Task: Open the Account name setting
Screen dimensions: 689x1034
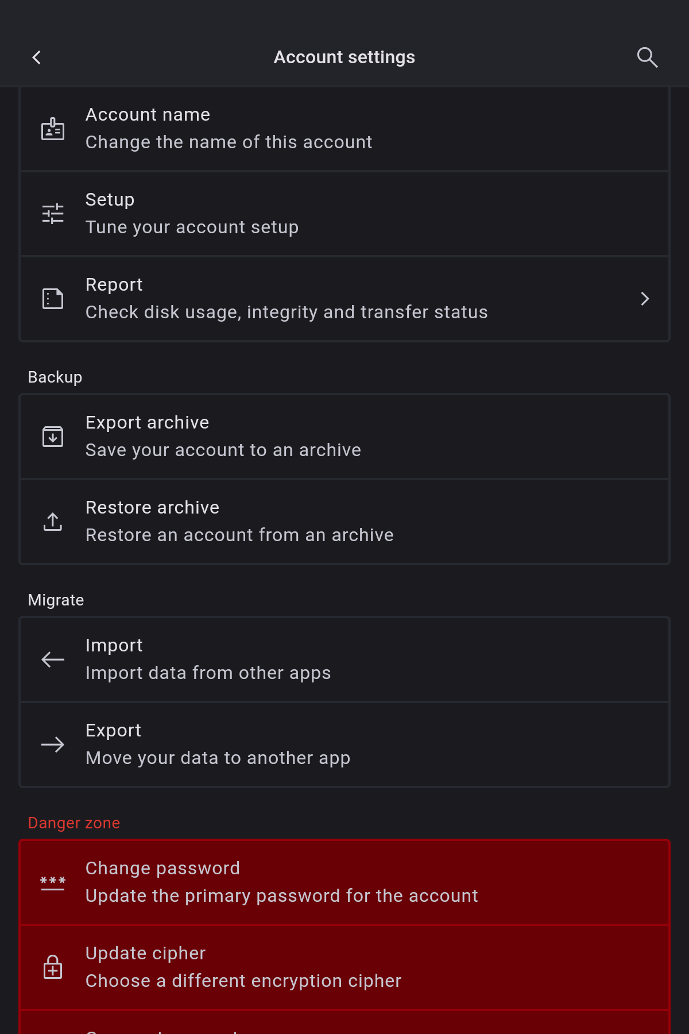Action: (x=344, y=129)
